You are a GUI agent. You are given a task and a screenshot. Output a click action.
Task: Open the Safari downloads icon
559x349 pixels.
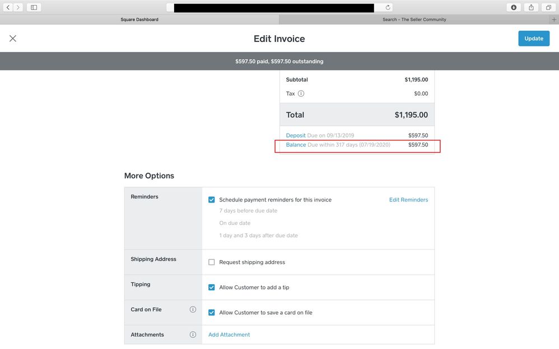[514, 7]
